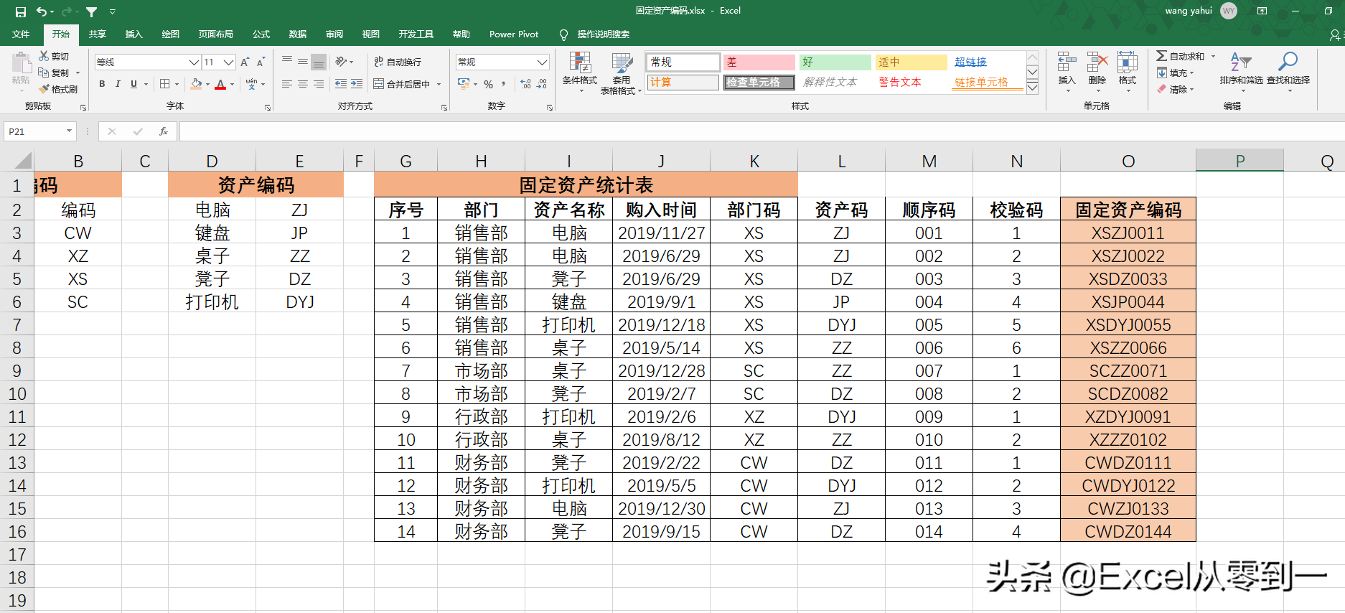1345x613 pixels.
Task: Click the increase indent icon
Action: tap(357, 84)
